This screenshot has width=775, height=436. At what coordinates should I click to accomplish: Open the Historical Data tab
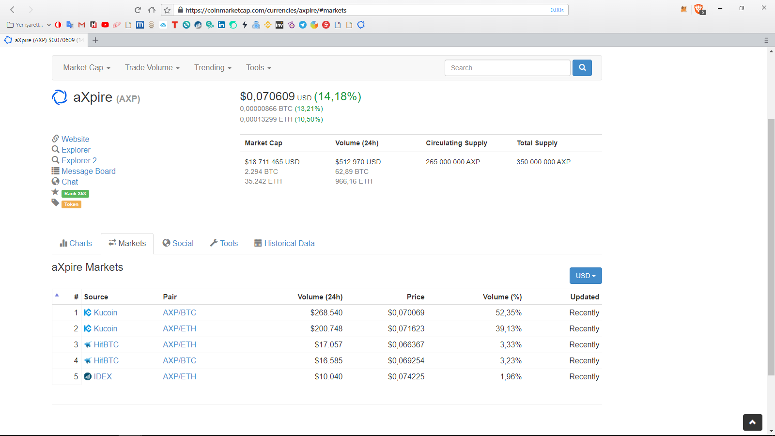pos(284,243)
